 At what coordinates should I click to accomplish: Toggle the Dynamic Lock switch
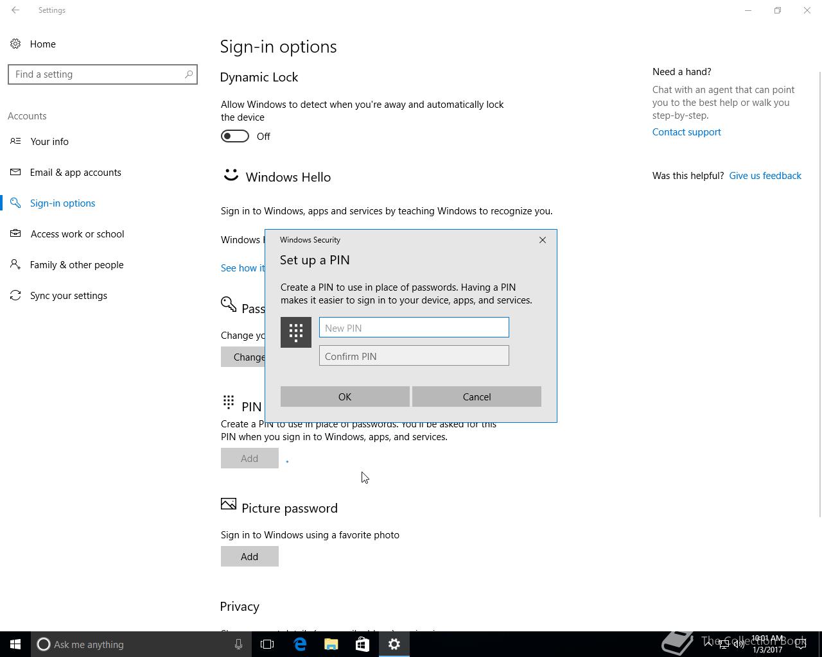click(235, 136)
